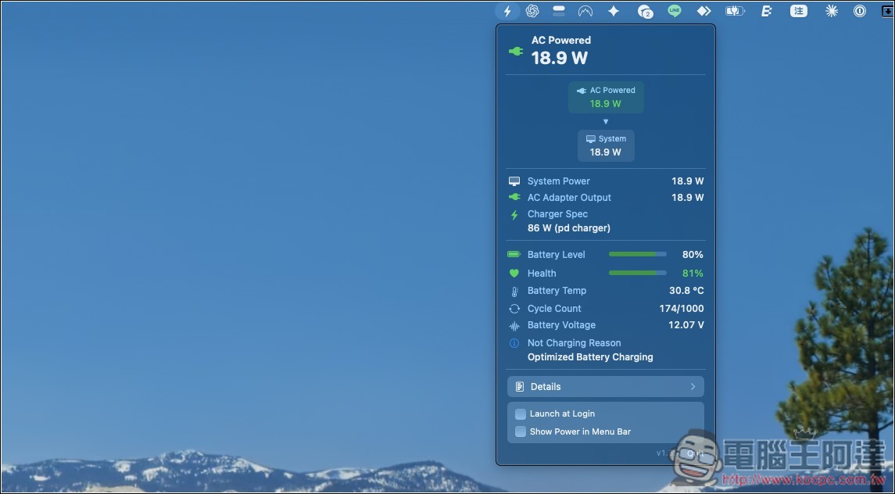The height and width of the screenshot is (494, 895).
Task: Click the 86 W (pd charger) text
Action: pyautogui.click(x=568, y=228)
